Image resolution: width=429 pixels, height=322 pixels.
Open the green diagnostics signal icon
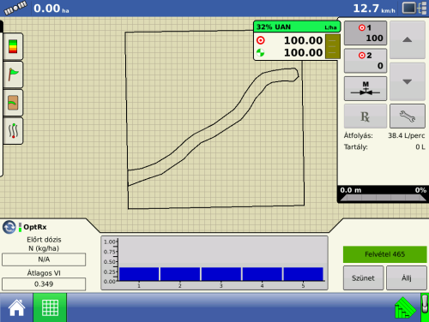coord(405,308)
